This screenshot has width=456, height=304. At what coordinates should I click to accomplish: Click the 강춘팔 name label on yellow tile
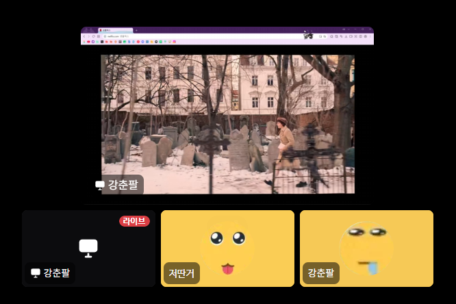coord(320,273)
